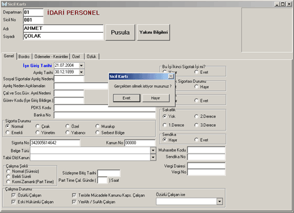The height and width of the screenshot is (213, 294).
Task: Open the Pusula button
Action: [x=120, y=32]
